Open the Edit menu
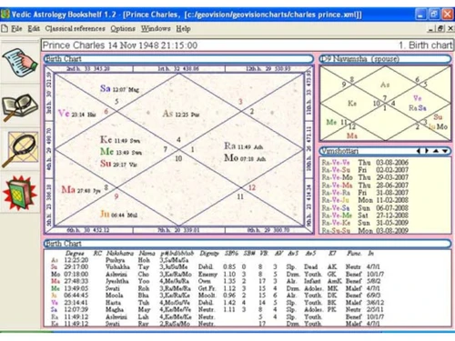455x341 pixels. pos(34,28)
